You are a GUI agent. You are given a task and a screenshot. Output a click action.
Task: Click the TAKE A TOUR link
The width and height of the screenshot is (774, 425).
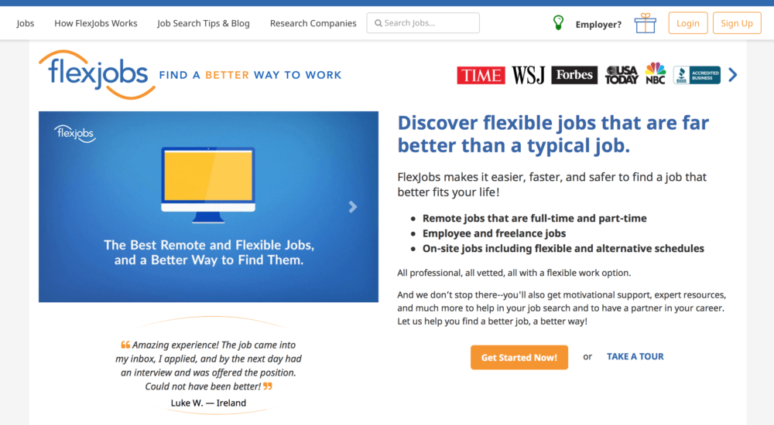point(635,356)
